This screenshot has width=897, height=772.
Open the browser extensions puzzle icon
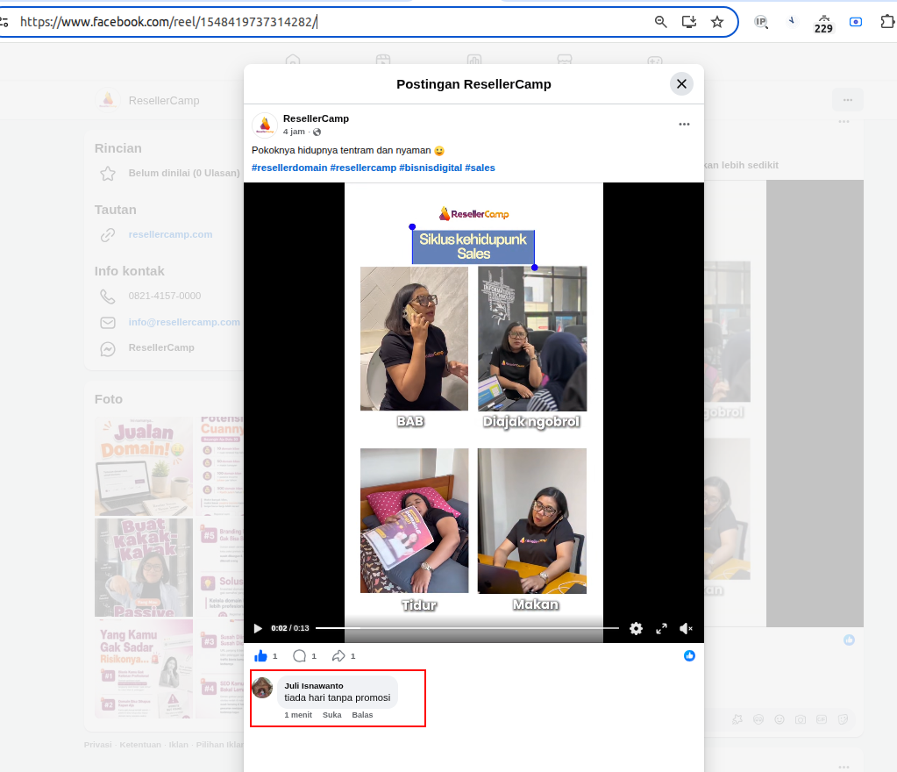887,22
